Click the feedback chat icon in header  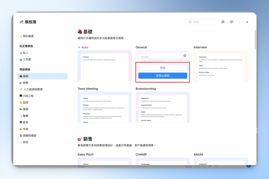coord(223,22)
